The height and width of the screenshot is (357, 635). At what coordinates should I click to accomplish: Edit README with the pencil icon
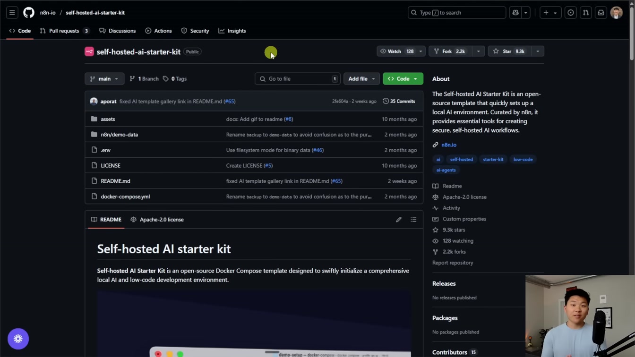coord(399,220)
